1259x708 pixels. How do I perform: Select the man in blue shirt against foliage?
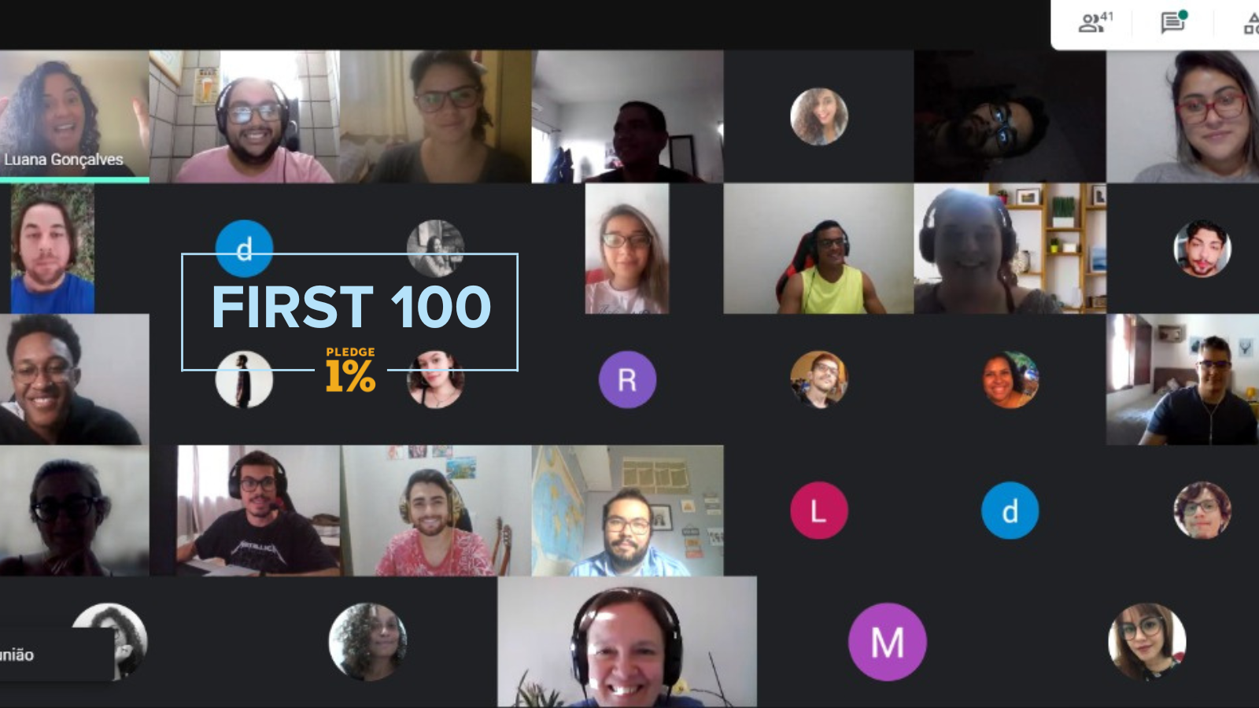click(x=53, y=249)
